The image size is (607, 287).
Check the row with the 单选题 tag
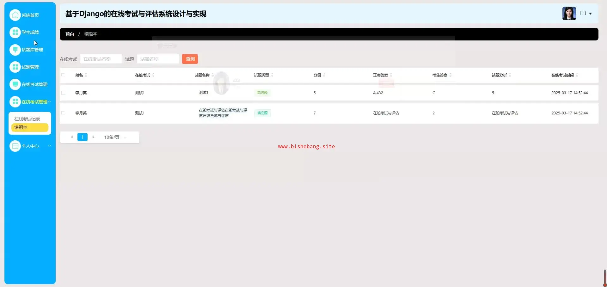tap(63, 93)
